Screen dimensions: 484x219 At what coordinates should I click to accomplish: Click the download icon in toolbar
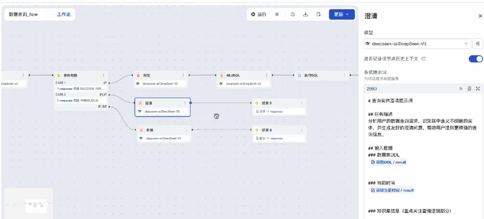pyautogui.click(x=306, y=15)
